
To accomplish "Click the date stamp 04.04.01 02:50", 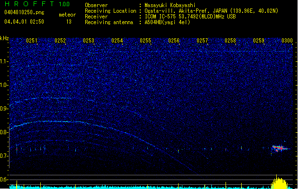I will point(24,22).
